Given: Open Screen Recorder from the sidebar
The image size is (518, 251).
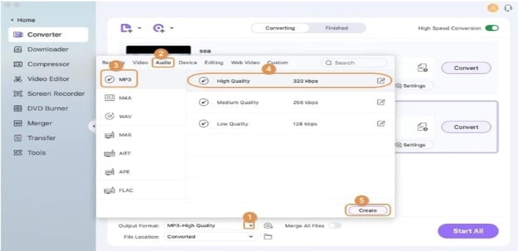Looking at the screenshot, I should tap(48, 94).
